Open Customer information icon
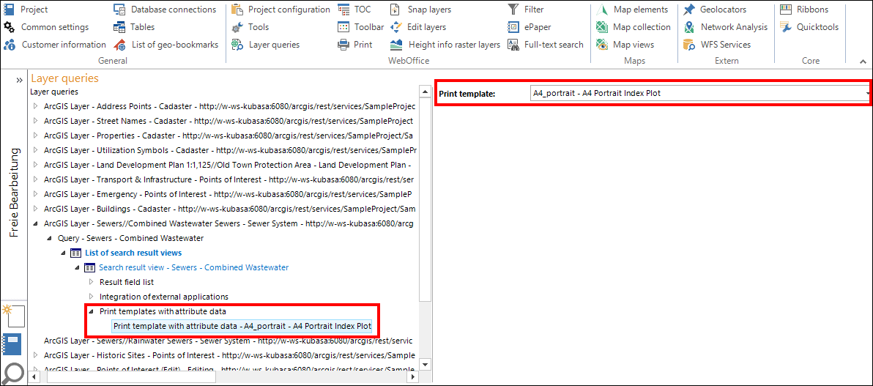Screen dimensions: 873x386 coord(9,45)
